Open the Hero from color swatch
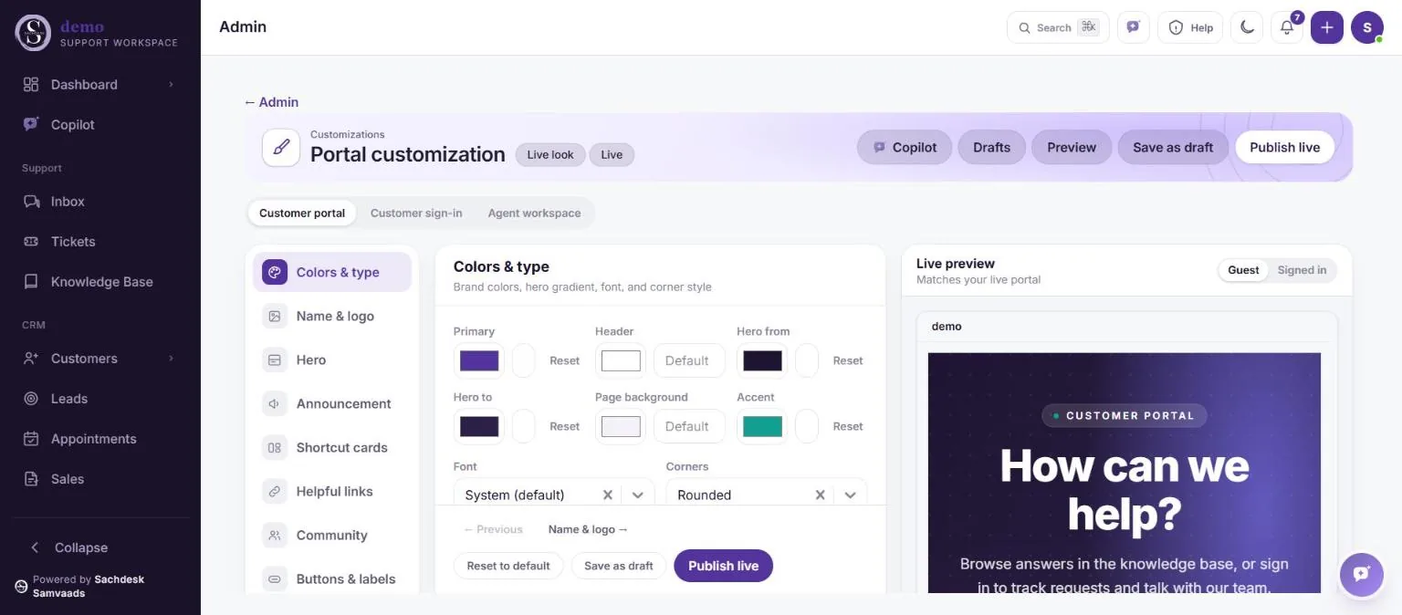The image size is (1402, 615). coord(762,360)
